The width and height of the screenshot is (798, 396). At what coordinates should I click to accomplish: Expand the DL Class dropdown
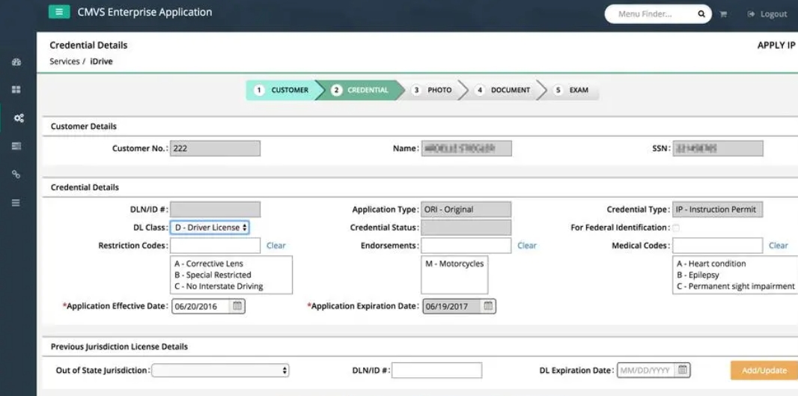[x=210, y=228]
